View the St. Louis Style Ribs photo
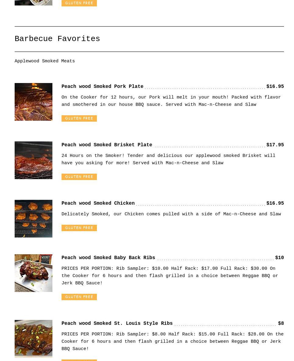The height and width of the screenshot is (361, 294). tap(34, 339)
